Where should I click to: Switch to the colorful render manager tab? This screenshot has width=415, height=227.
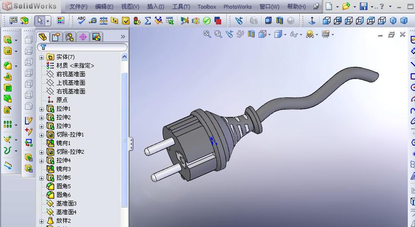click(96, 37)
